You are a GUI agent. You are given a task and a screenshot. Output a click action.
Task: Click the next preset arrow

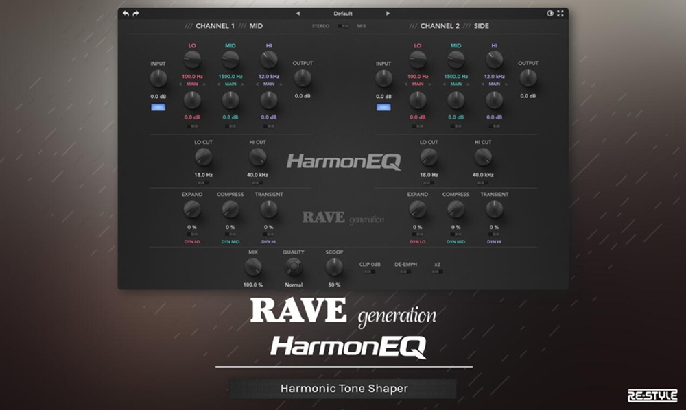tap(388, 12)
